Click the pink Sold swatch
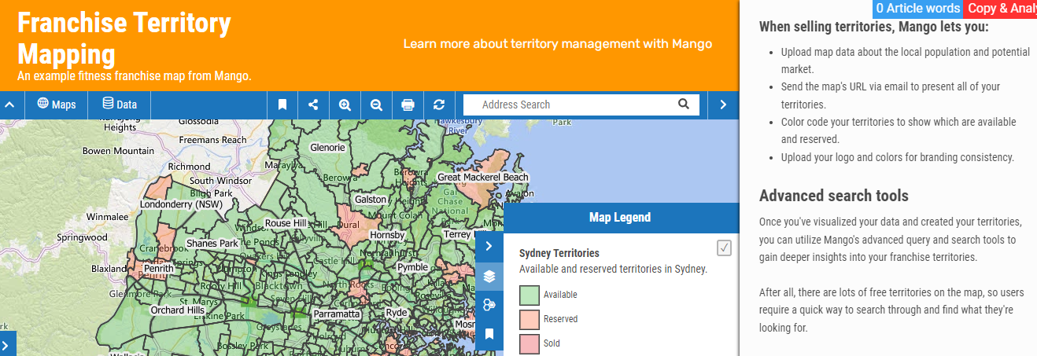The image size is (1037, 356). pyautogui.click(x=530, y=343)
